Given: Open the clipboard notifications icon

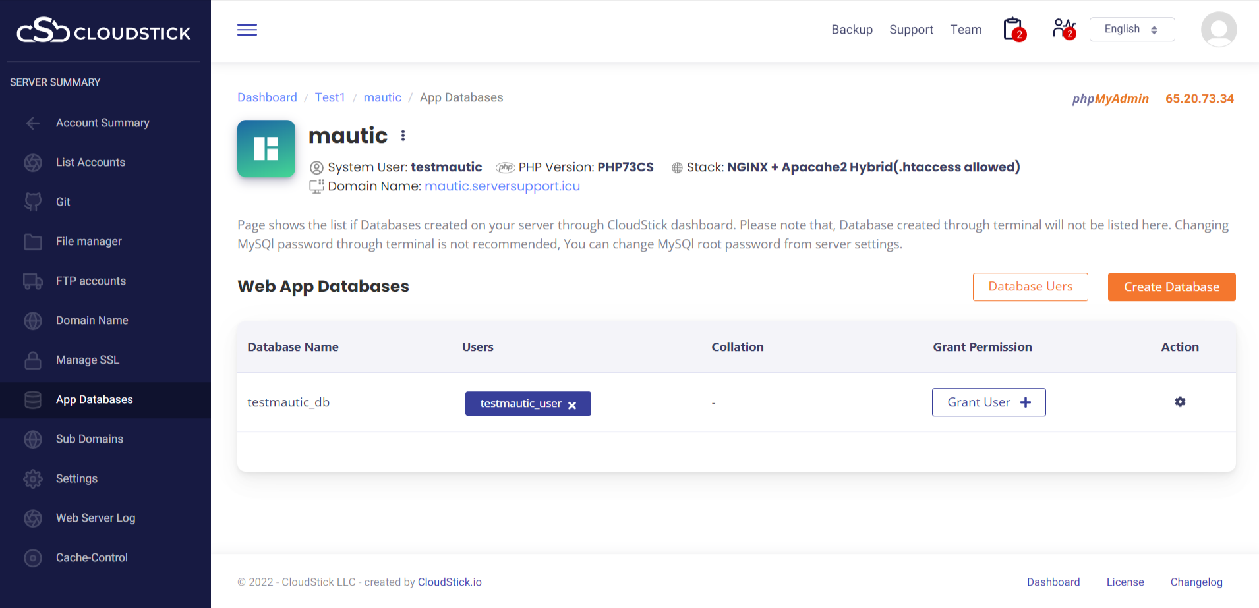Looking at the screenshot, I should tap(1013, 30).
